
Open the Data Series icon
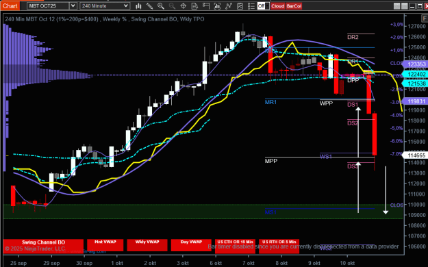point(217,5)
